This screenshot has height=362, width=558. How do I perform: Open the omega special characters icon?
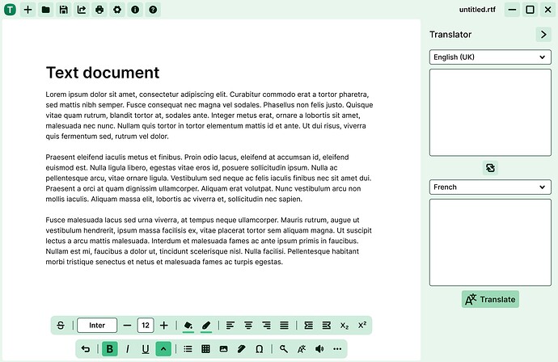click(x=259, y=349)
